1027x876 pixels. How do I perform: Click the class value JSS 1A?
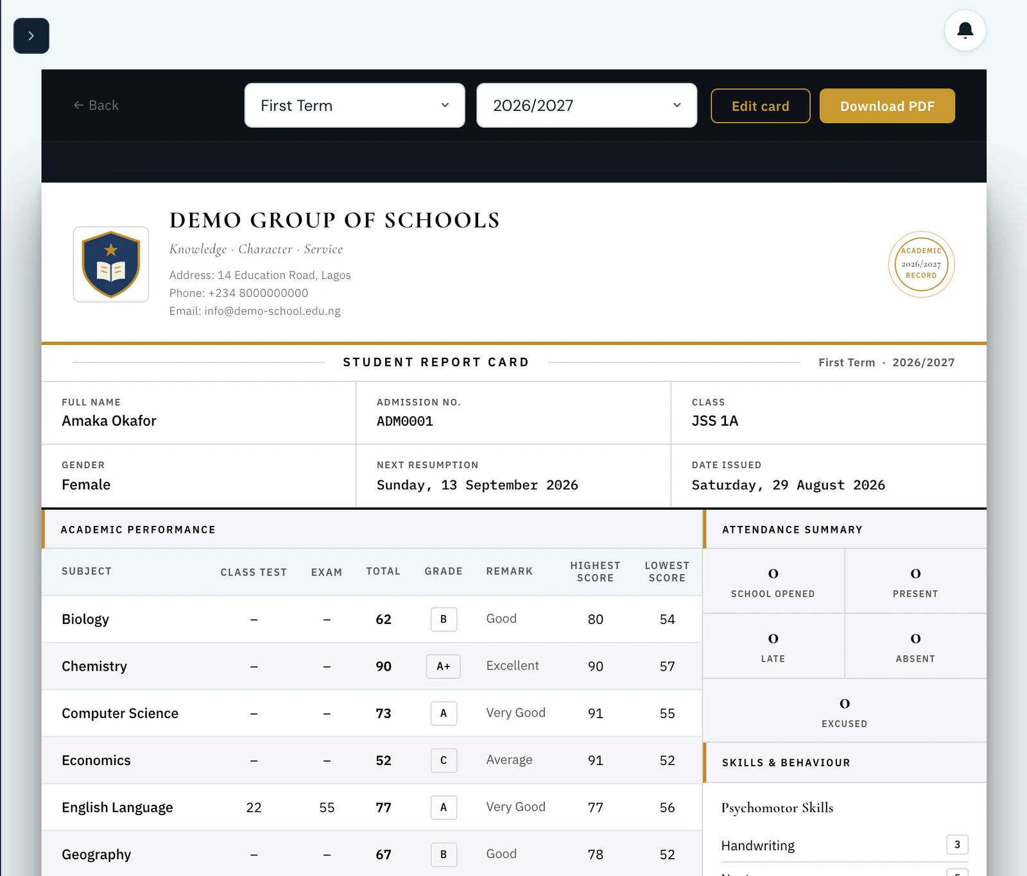(x=715, y=421)
